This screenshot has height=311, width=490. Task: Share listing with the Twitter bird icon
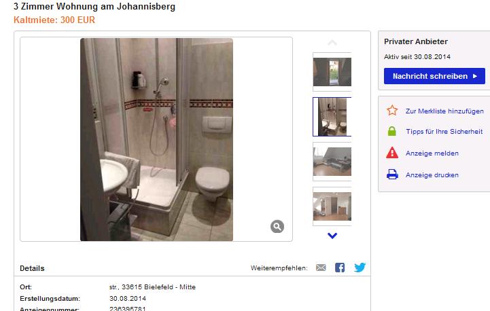pyautogui.click(x=360, y=268)
